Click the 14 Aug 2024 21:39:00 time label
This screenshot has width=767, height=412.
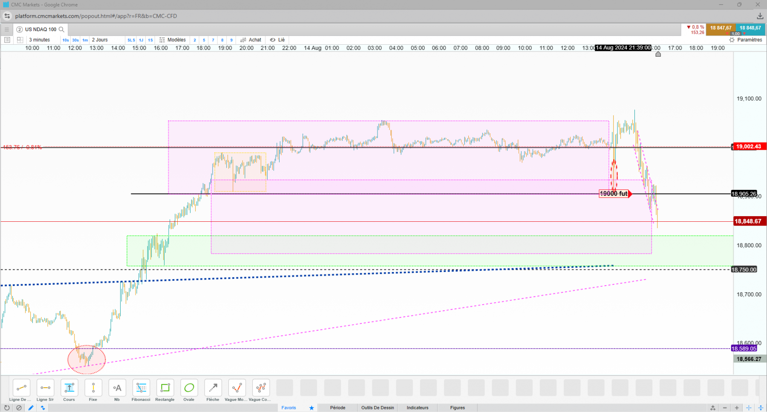(623, 48)
